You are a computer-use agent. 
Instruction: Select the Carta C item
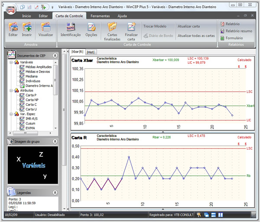(31, 105)
